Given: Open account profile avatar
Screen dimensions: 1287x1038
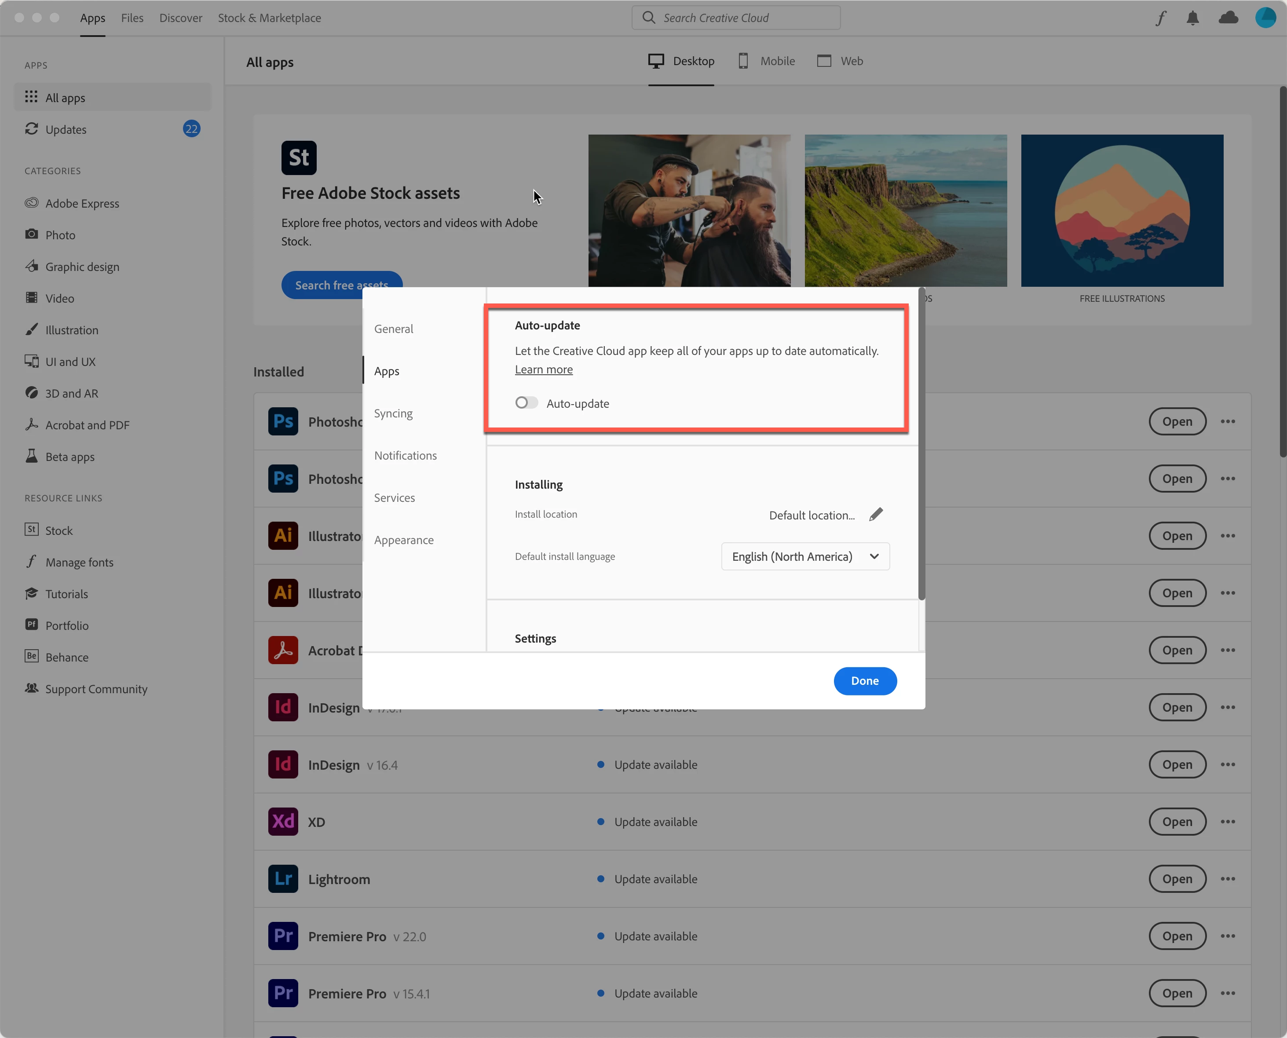Looking at the screenshot, I should 1265,18.
